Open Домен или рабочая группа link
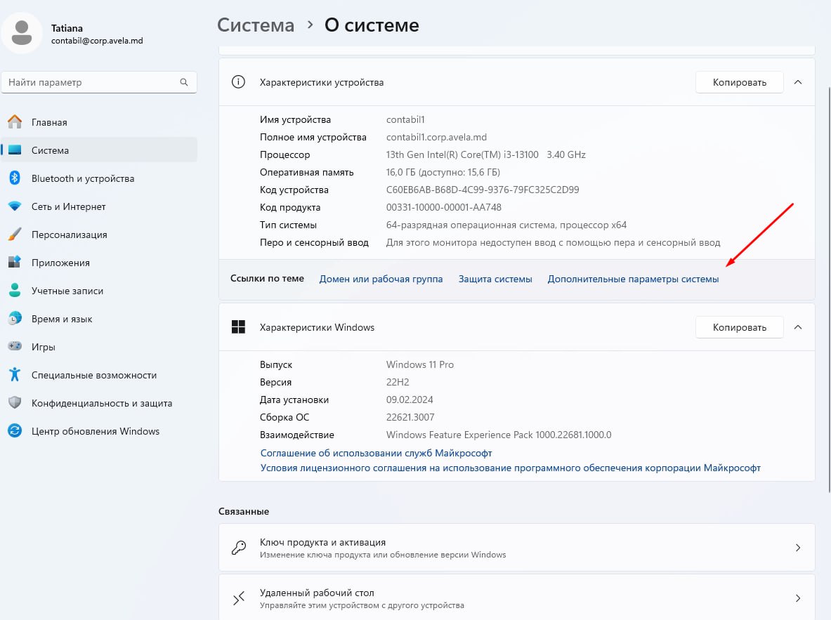Screen dimensions: 831x620 click(381, 279)
